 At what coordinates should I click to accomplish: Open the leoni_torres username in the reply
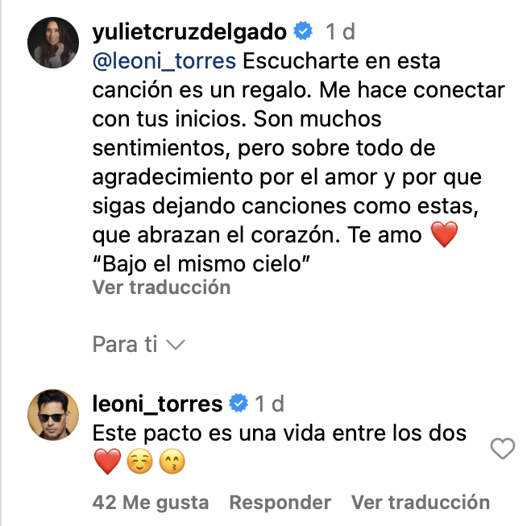[x=157, y=403]
